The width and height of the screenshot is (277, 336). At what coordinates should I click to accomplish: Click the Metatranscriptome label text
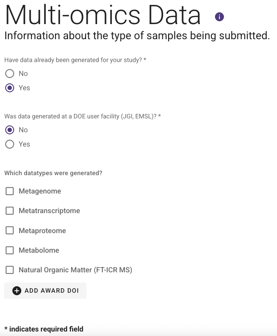point(49,211)
